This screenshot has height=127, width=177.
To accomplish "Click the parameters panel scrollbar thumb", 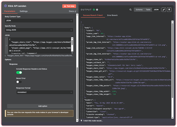I will [x=77, y=93].
